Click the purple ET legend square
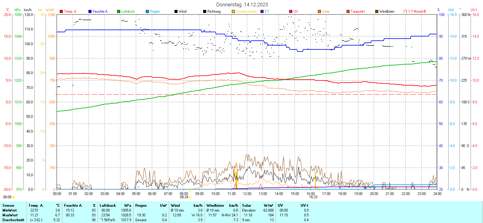483x223 pixels. coord(262,11)
